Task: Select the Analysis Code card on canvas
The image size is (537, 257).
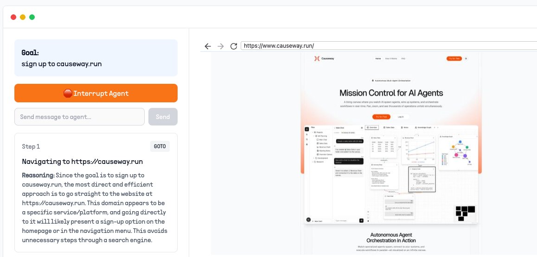Action: pos(422,179)
